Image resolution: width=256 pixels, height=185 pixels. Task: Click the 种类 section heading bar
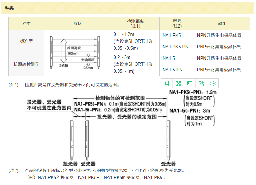(128, 8)
